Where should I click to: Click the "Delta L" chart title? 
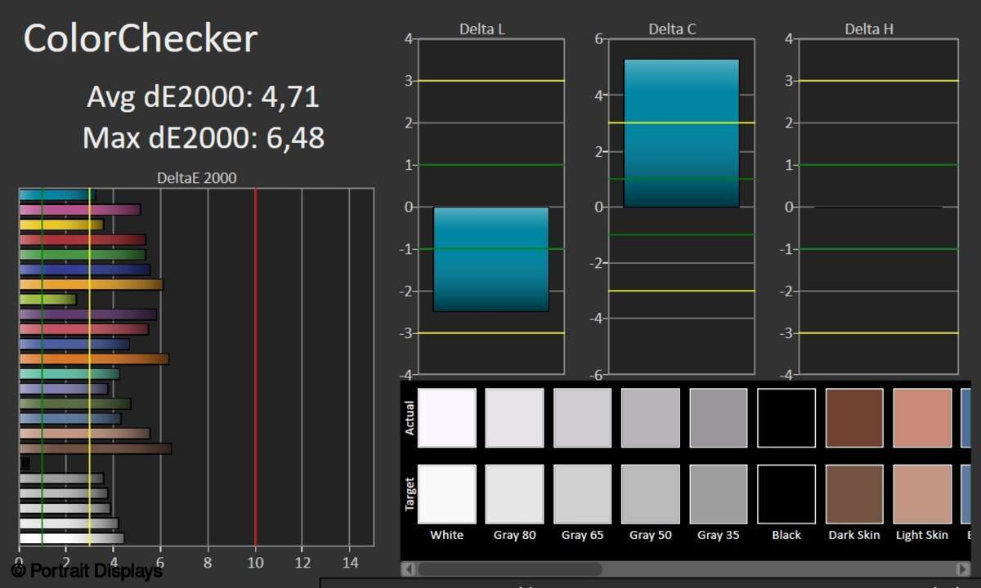click(482, 29)
